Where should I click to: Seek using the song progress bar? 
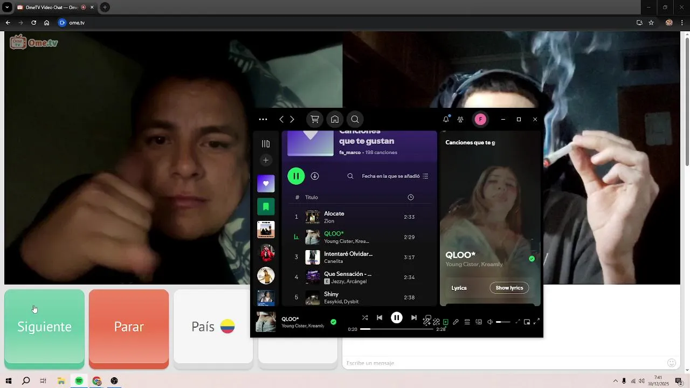pos(396,329)
